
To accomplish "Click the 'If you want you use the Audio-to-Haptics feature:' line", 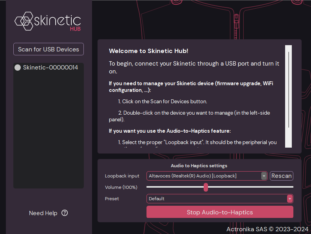I will coord(170,131).
